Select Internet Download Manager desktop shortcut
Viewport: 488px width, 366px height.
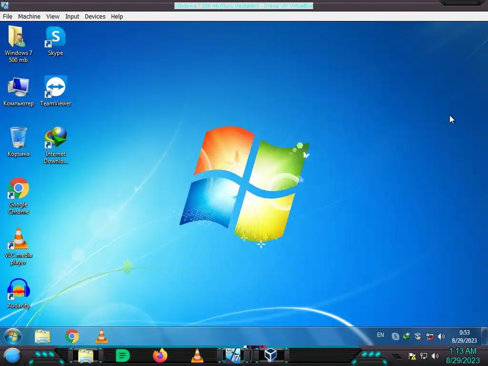coord(55,145)
